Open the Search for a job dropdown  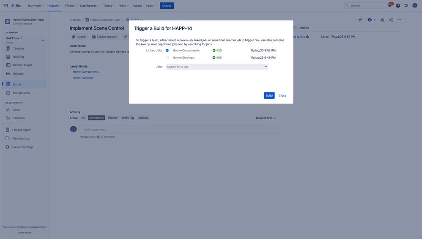click(217, 67)
